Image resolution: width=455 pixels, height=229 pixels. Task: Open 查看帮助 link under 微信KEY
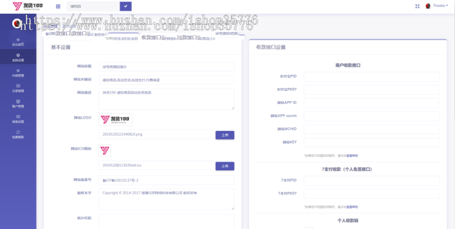(x=352, y=156)
